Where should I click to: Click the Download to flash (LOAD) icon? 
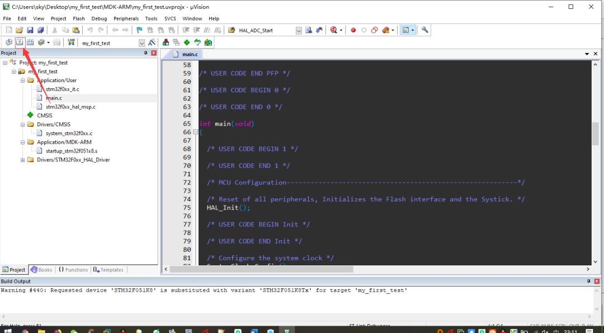[x=71, y=42]
